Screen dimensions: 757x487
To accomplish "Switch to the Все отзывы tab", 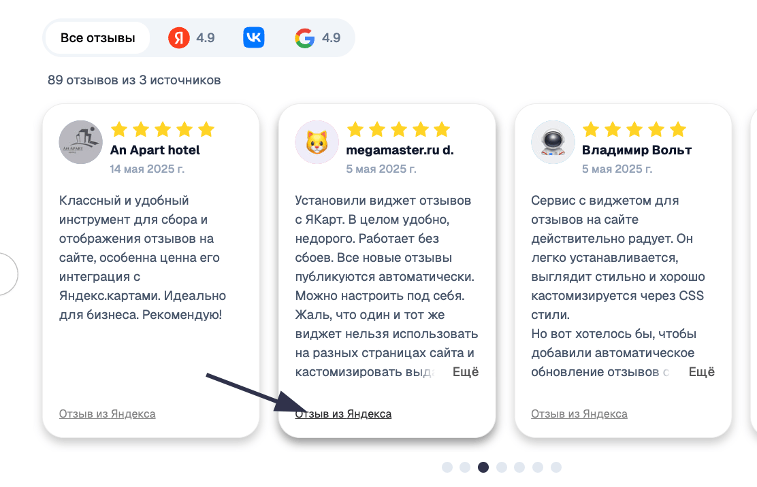I will pos(97,37).
